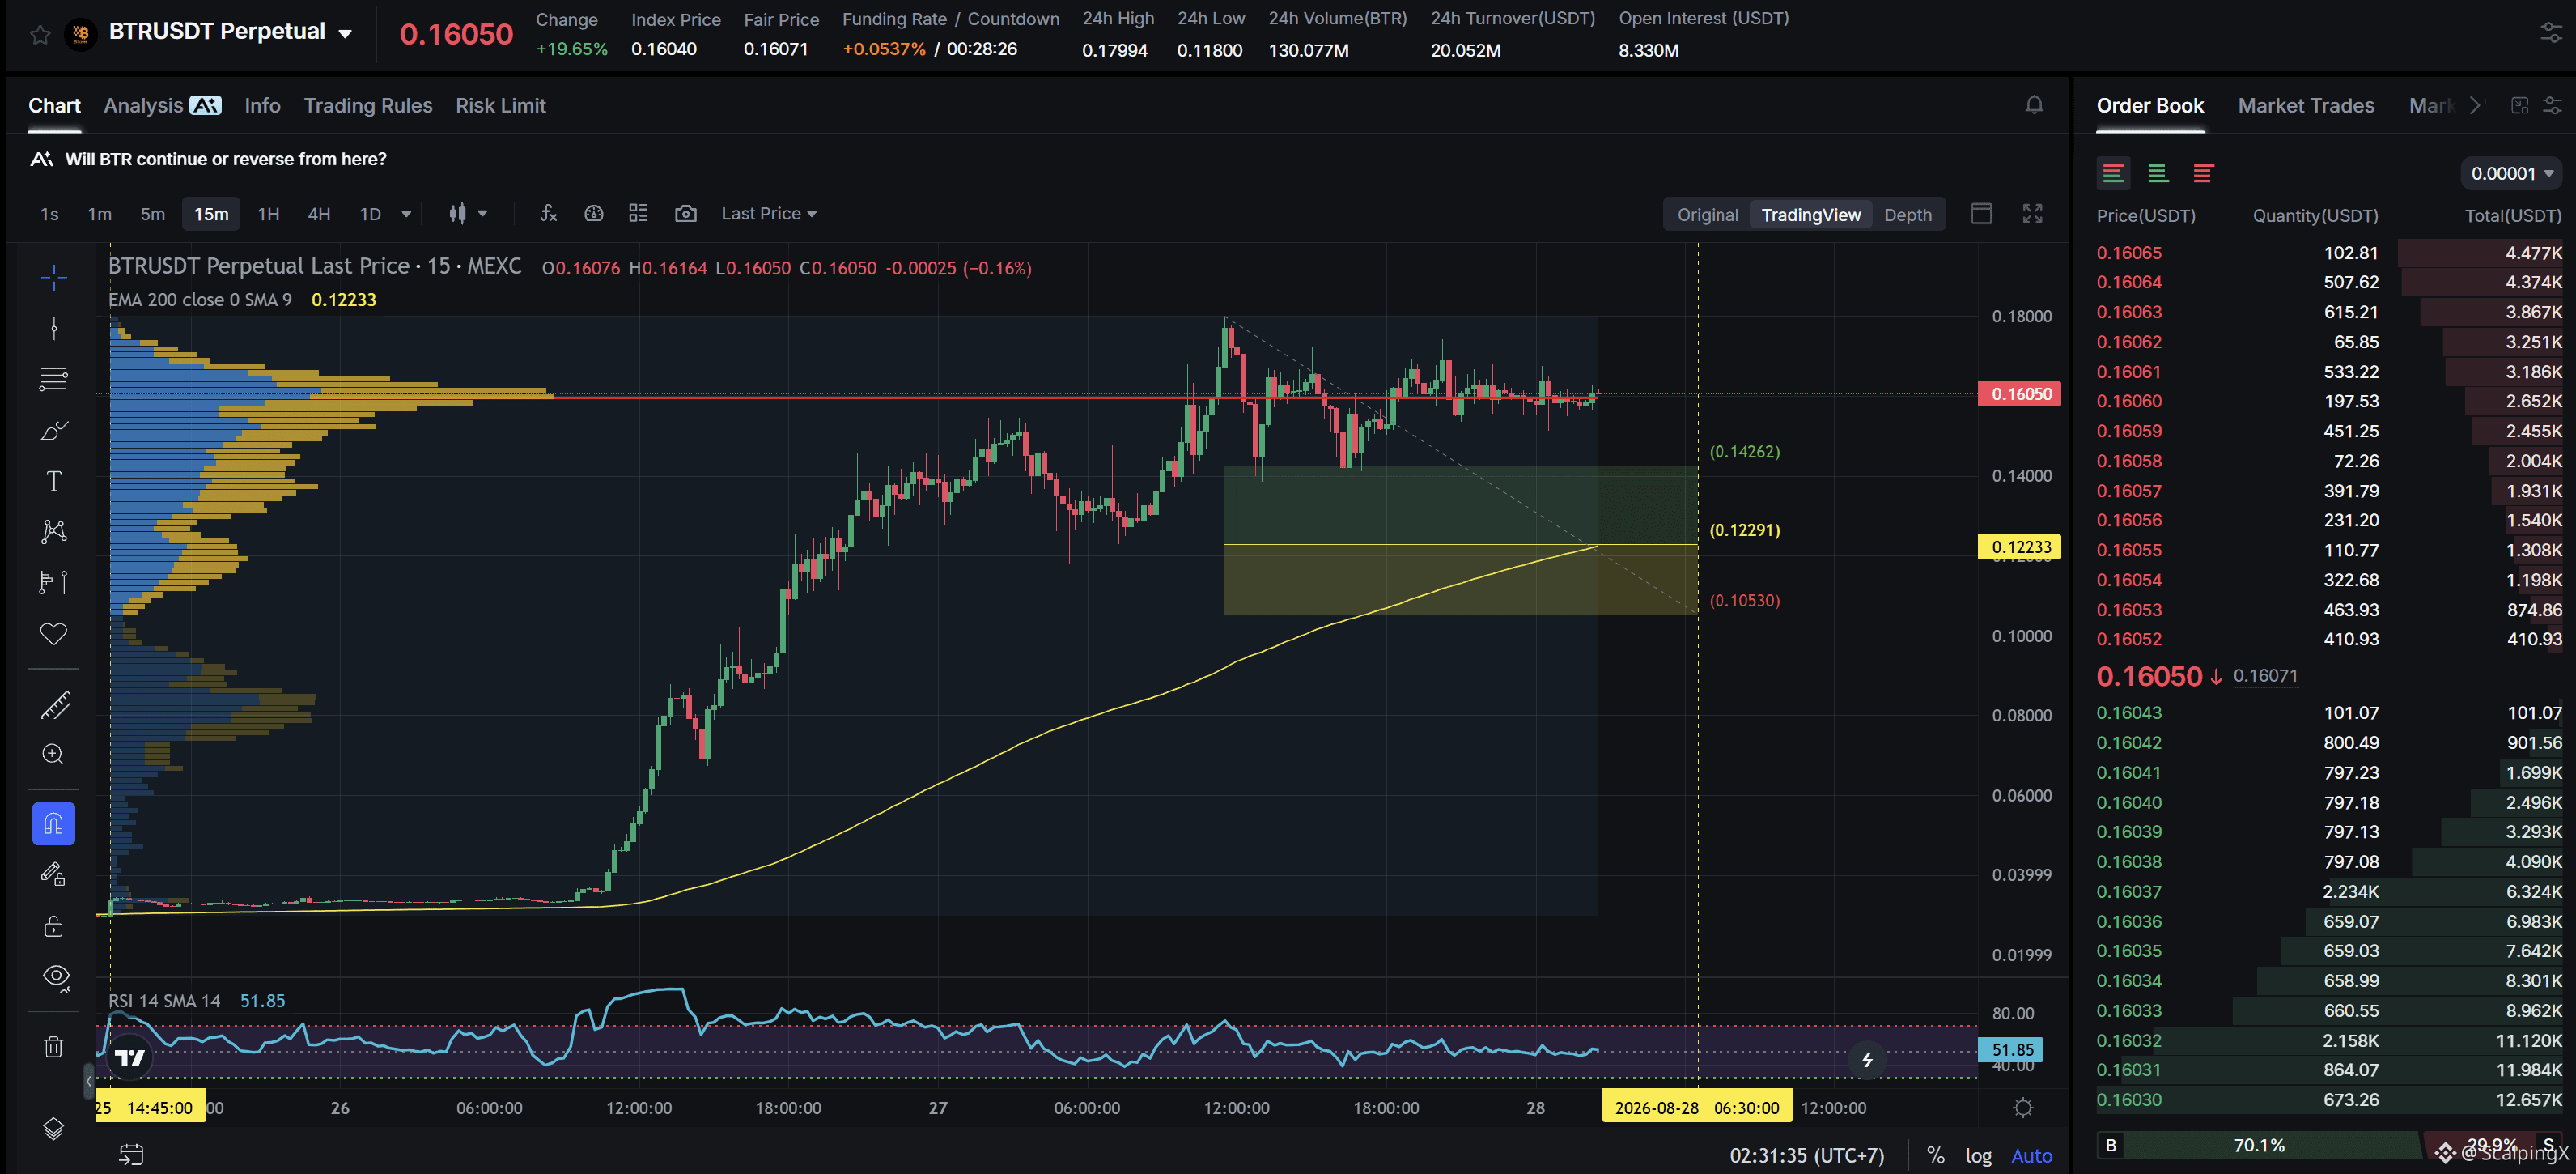Image resolution: width=2576 pixels, height=1174 pixels.
Task: Open the heart favorites icons tool
Action: (54, 633)
